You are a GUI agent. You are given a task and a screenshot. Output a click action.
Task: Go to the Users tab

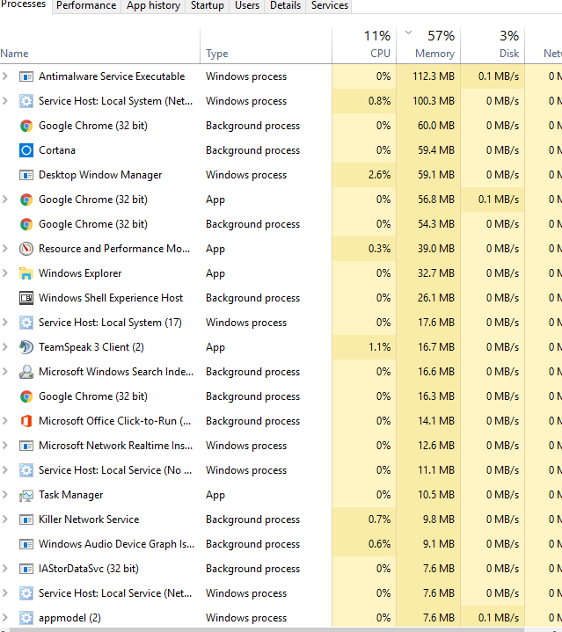pyautogui.click(x=247, y=6)
